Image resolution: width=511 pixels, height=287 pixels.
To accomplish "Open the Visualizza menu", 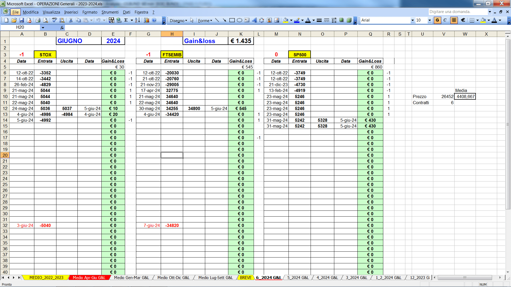I will [51, 12].
